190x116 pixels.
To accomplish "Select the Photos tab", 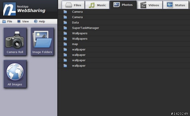I will pyautogui.click(x=123, y=5).
